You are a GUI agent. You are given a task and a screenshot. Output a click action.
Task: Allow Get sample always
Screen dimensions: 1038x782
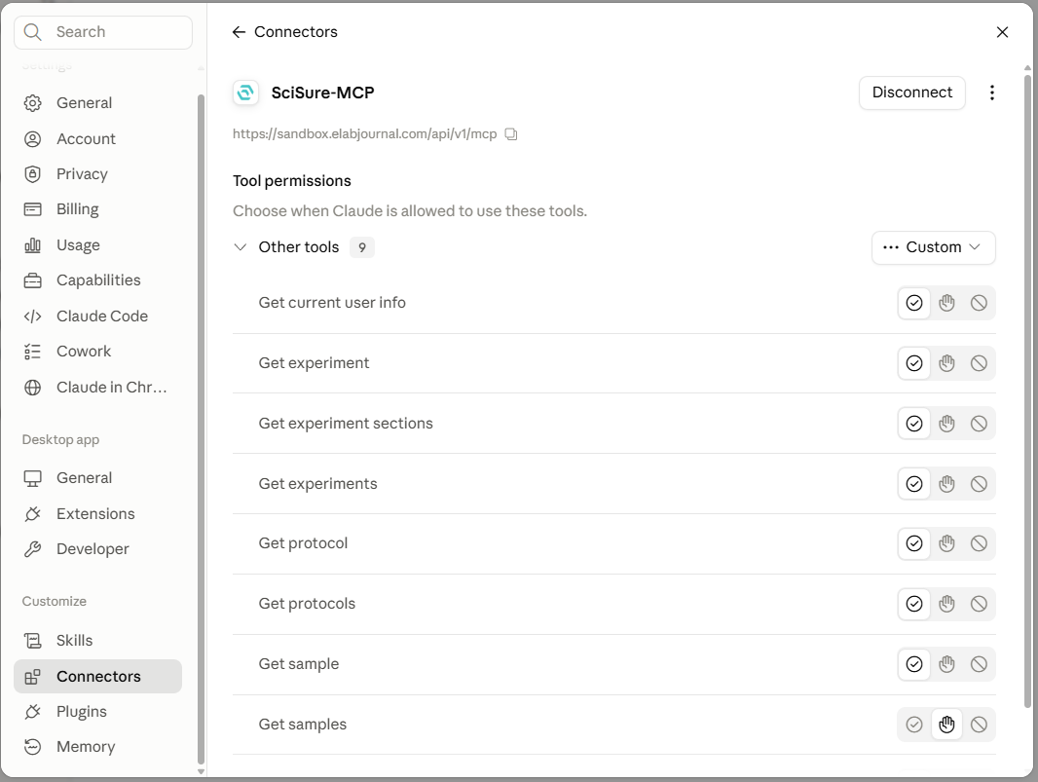pyautogui.click(x=914, y=664)
